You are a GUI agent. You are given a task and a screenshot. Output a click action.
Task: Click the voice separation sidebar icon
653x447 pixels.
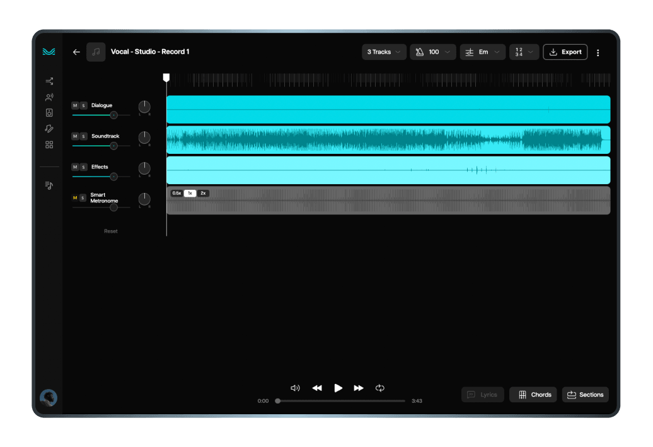(x=49, y=97)
